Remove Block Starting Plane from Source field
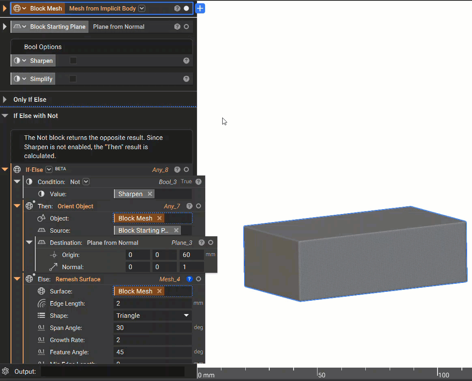 (x=176, y=230)
